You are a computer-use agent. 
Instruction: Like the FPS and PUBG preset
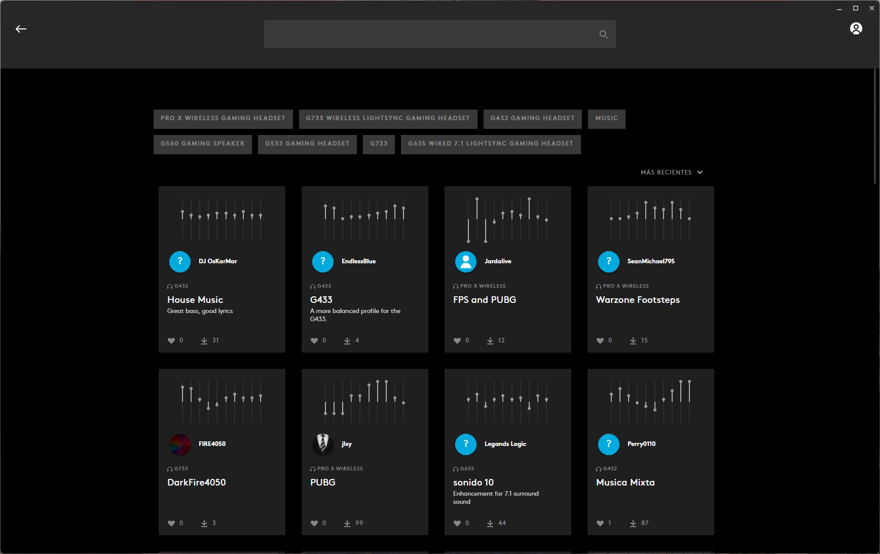(x=457, y=340)
